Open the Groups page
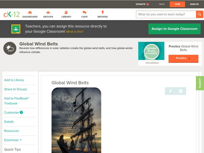The image size is (204, 153). pos(48,14)
